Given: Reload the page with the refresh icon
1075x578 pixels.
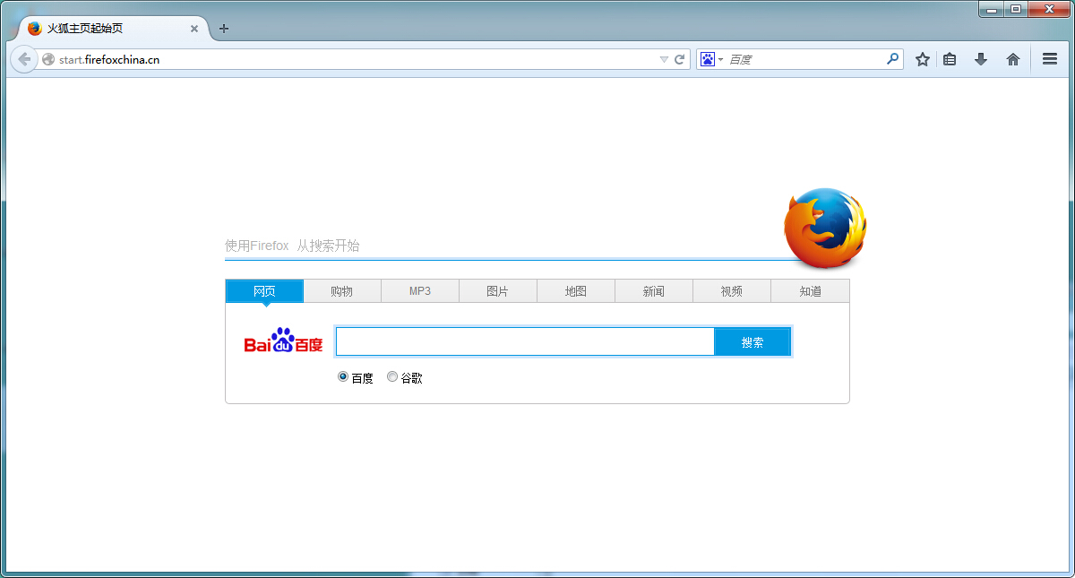Looking at the screenshot, I should (680, 59).
